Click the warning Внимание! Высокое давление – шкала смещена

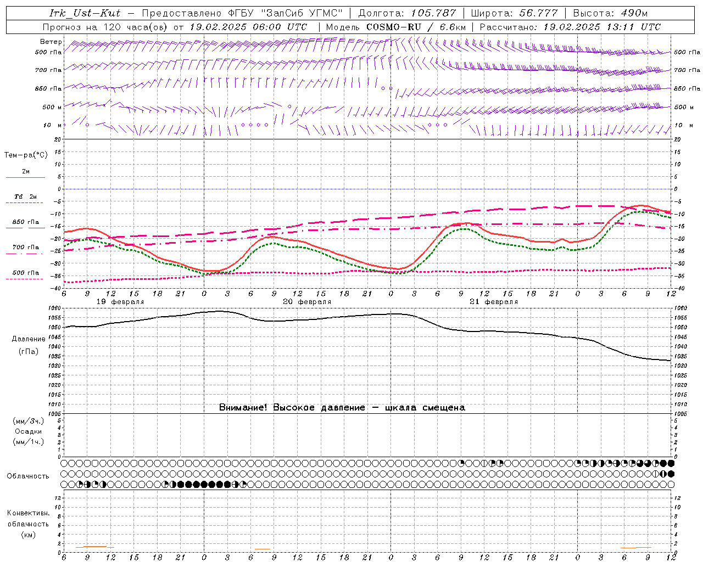pos(342,407)
